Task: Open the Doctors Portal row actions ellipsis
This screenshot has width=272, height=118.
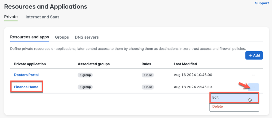Action: click(253, 75)
